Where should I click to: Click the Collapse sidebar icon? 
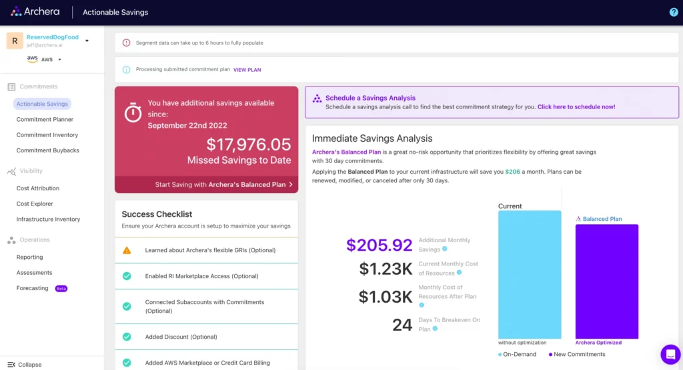[x=11, y=365]
